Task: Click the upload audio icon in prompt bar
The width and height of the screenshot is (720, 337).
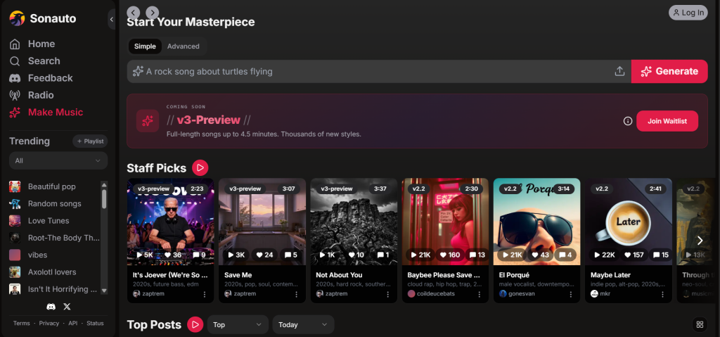Action: 619,71
